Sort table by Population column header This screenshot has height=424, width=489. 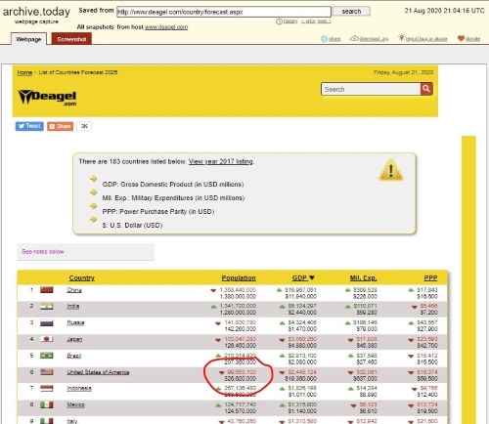click(x=239, y=278)
